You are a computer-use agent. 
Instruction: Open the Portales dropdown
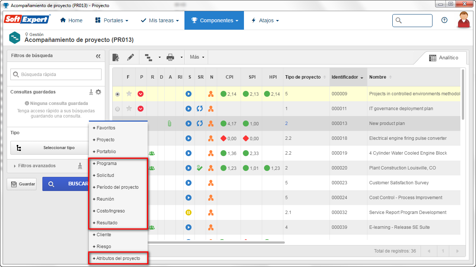pyautogui.click(x=112, y=20)
